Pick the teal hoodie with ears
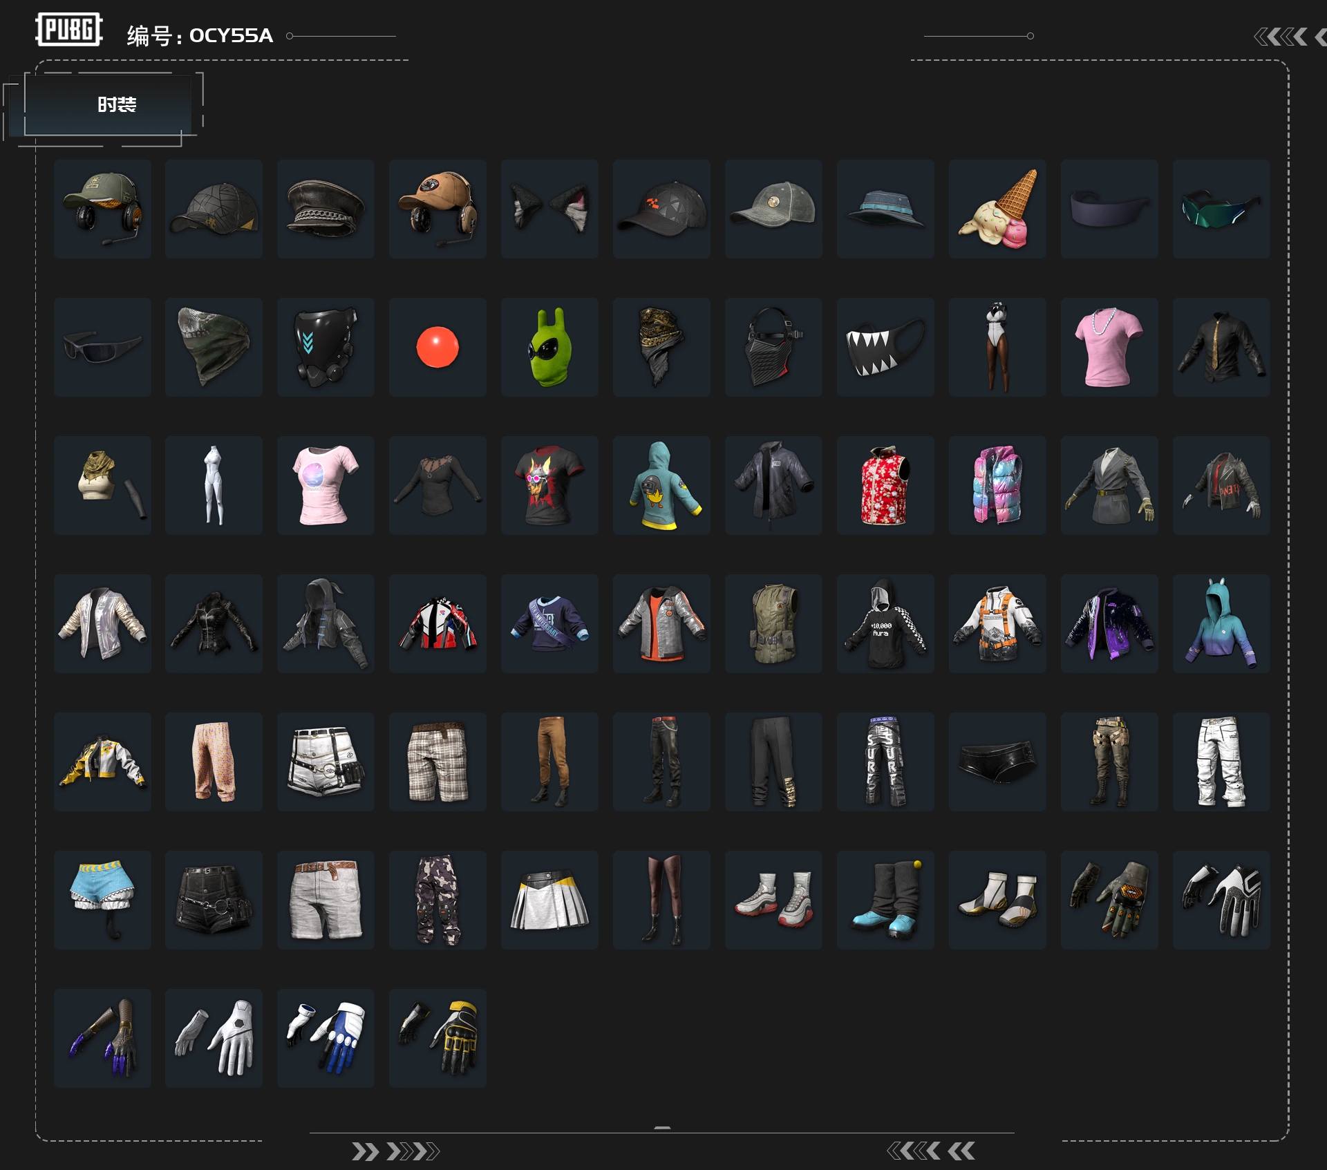Screen dimensions: 1327x1170 click(1221, 623)
